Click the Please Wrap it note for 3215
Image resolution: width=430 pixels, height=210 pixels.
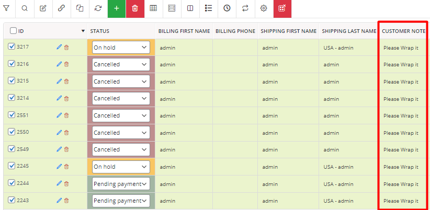[x=401, y=81]
